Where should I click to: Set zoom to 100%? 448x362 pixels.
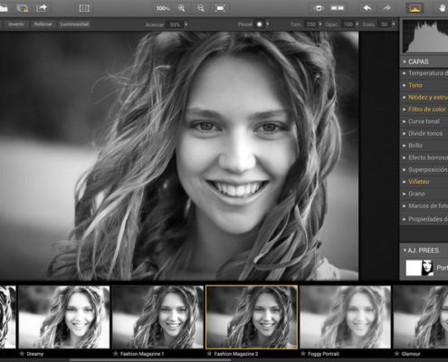pyautogui.click(x=163, y=8)
